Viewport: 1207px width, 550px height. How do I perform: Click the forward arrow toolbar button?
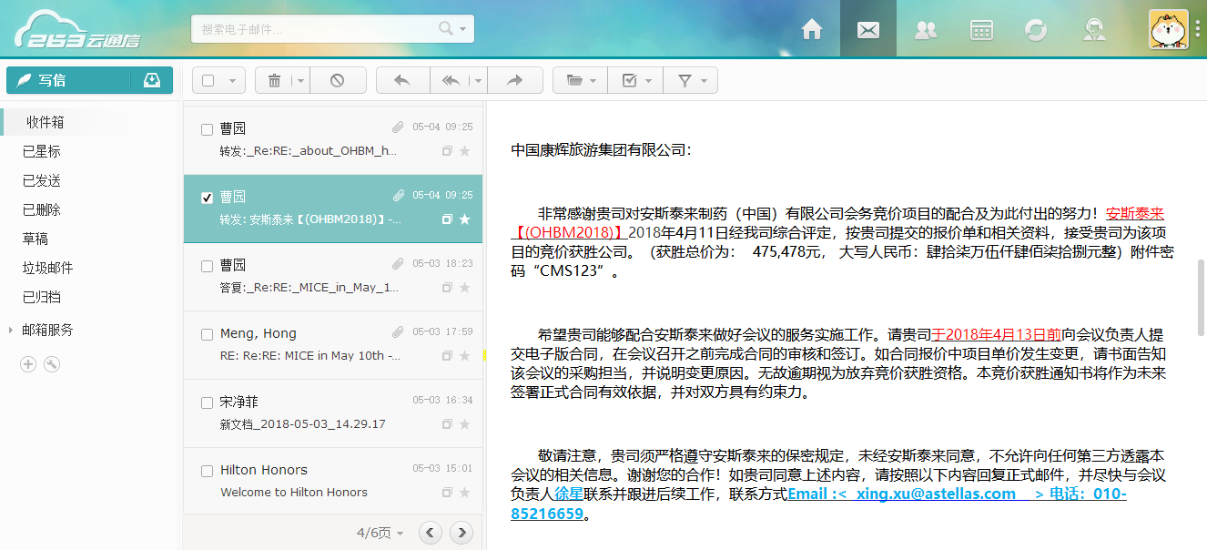click(515, 80)
